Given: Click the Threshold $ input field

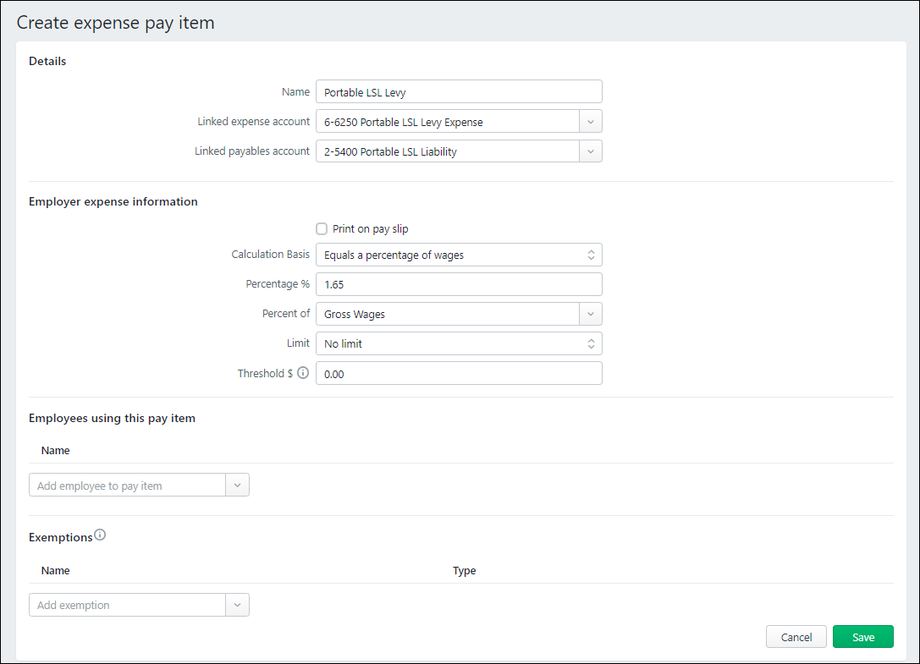Looking at the screenshot, I should (459, 373).
